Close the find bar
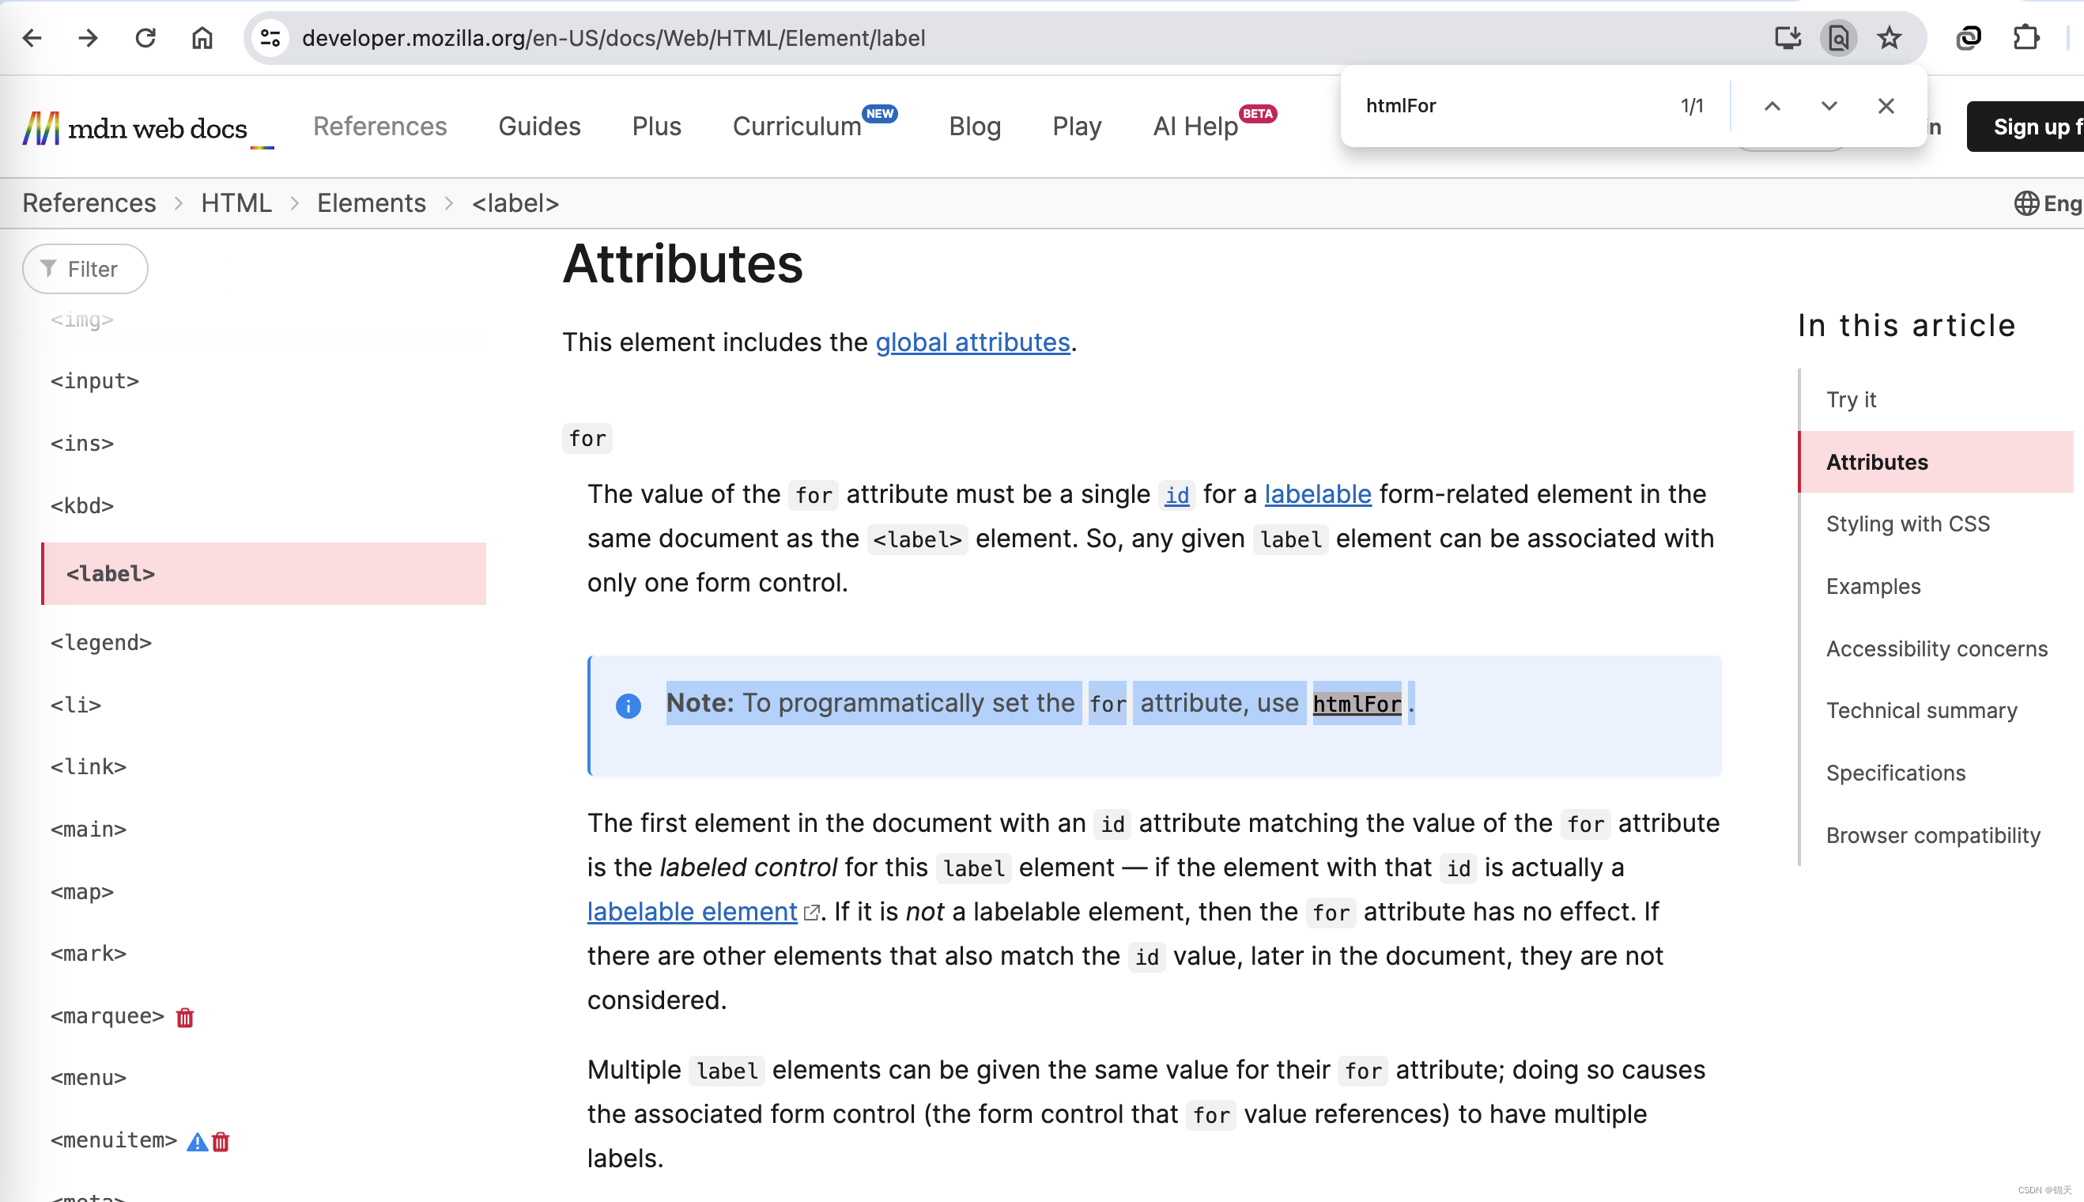The height and width of the screenshot is (1202, 2084). click(x=1886, y=106)
